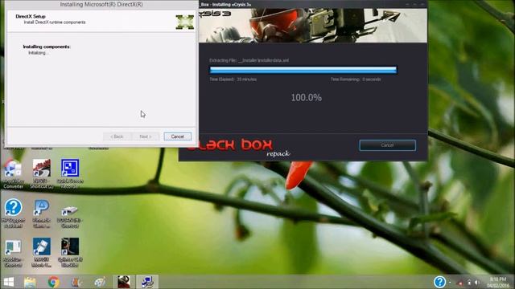Open the volume speaker tray icon

tap(477, 283)
